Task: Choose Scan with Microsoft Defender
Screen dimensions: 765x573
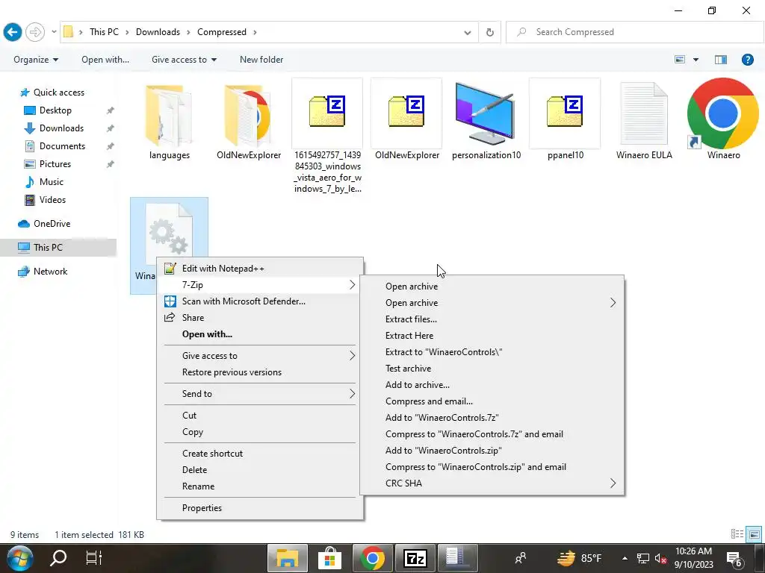Action: tap(260, 301)
